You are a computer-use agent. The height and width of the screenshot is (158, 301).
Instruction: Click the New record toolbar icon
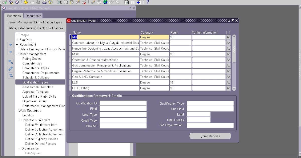click(x=5, y=2)
